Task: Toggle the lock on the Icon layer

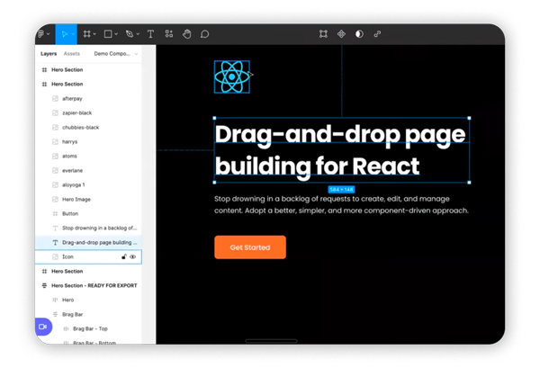Action: 124,256
